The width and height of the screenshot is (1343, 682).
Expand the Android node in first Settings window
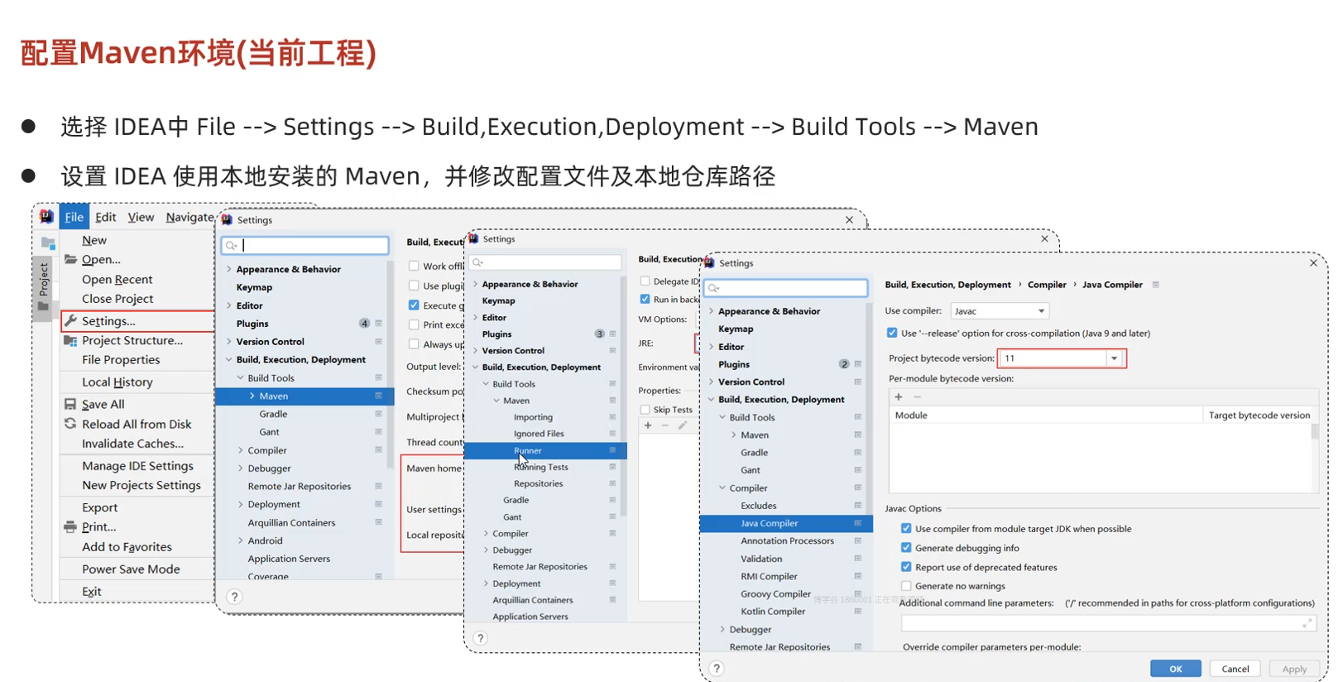click(241, 540)
